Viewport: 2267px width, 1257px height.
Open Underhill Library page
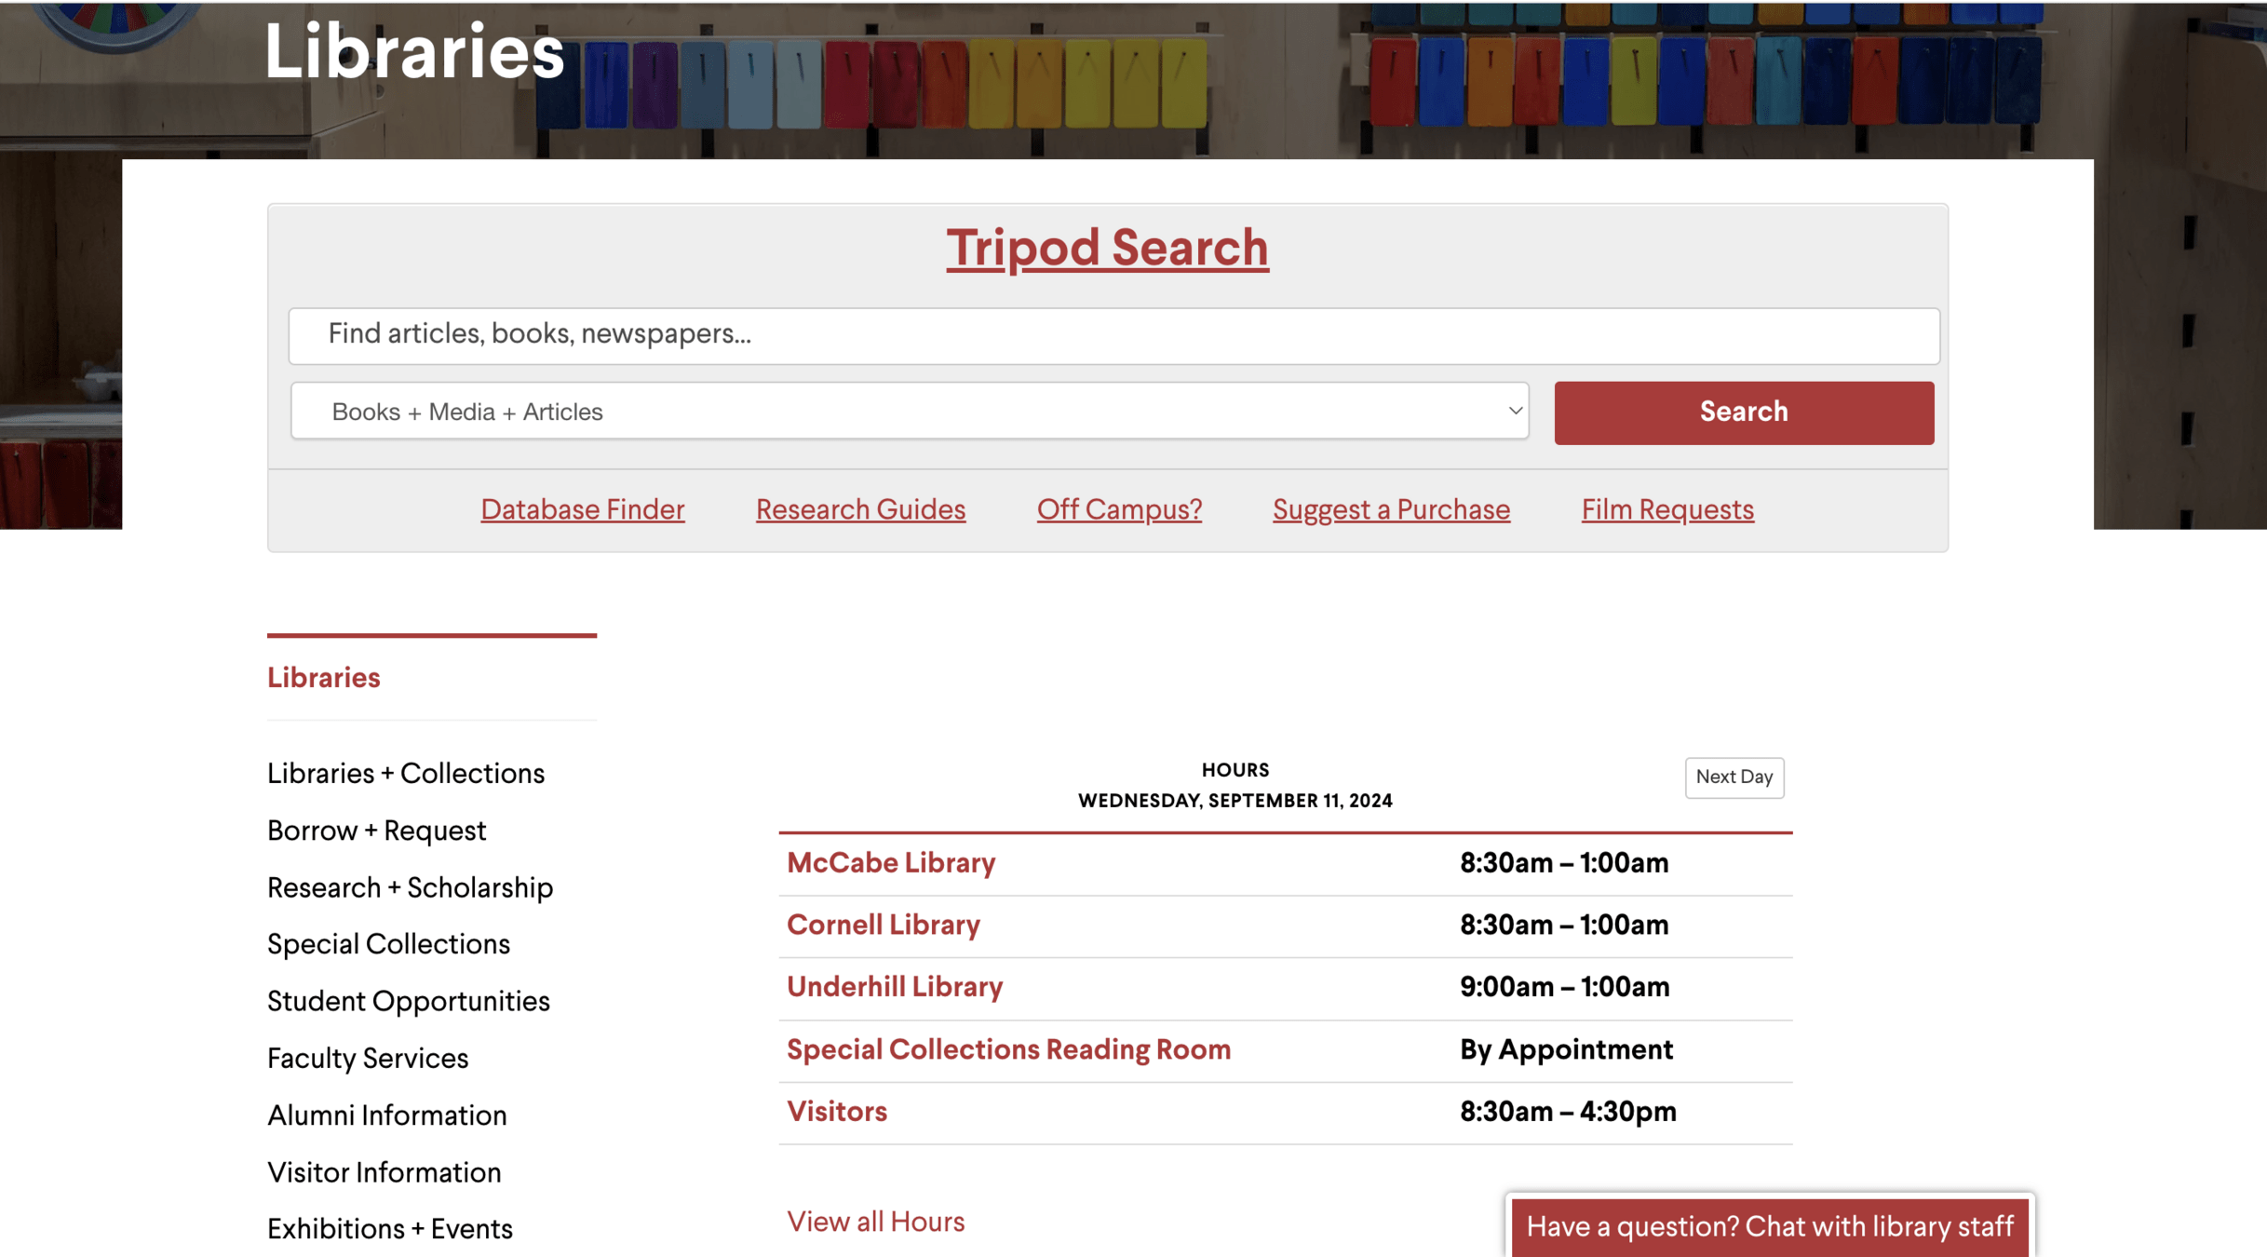click(894, 987)
